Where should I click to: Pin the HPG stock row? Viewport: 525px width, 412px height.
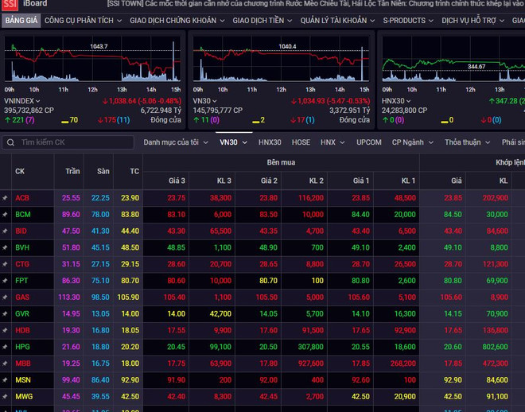pos(6,347)
